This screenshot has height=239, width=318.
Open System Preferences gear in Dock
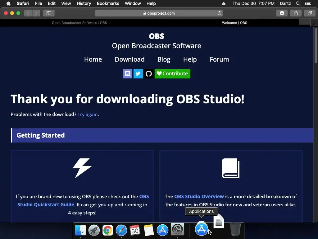click(x=177, y=229)
